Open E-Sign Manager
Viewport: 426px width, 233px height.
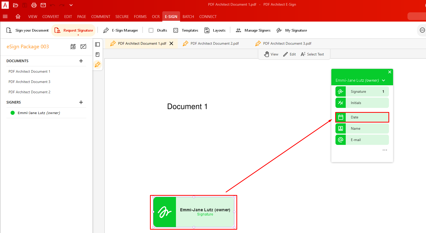120,30
